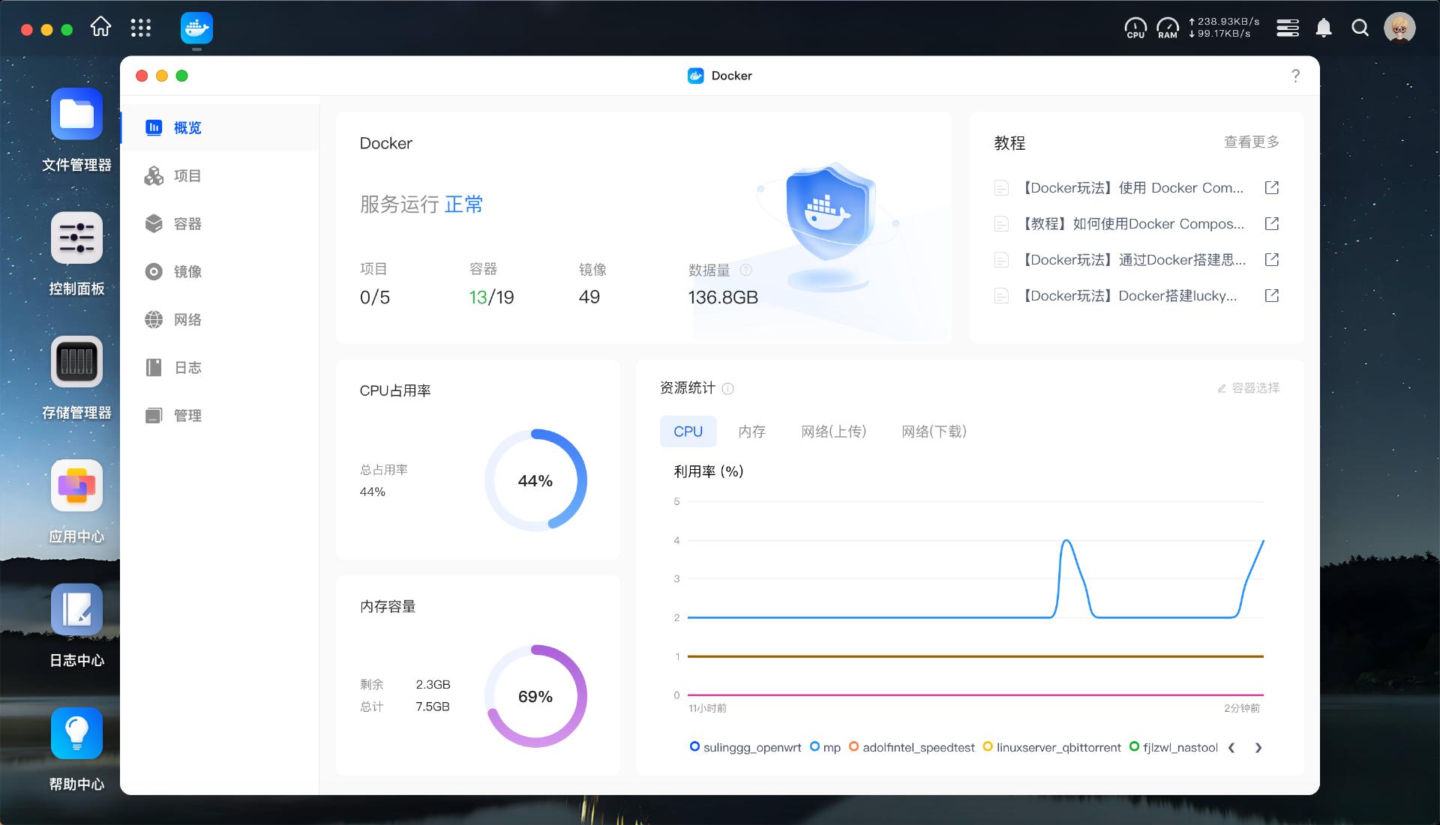Screen dimensions: 1440x825
Task: Open the user avatar menu
Action: click(x=1399, y=28)
